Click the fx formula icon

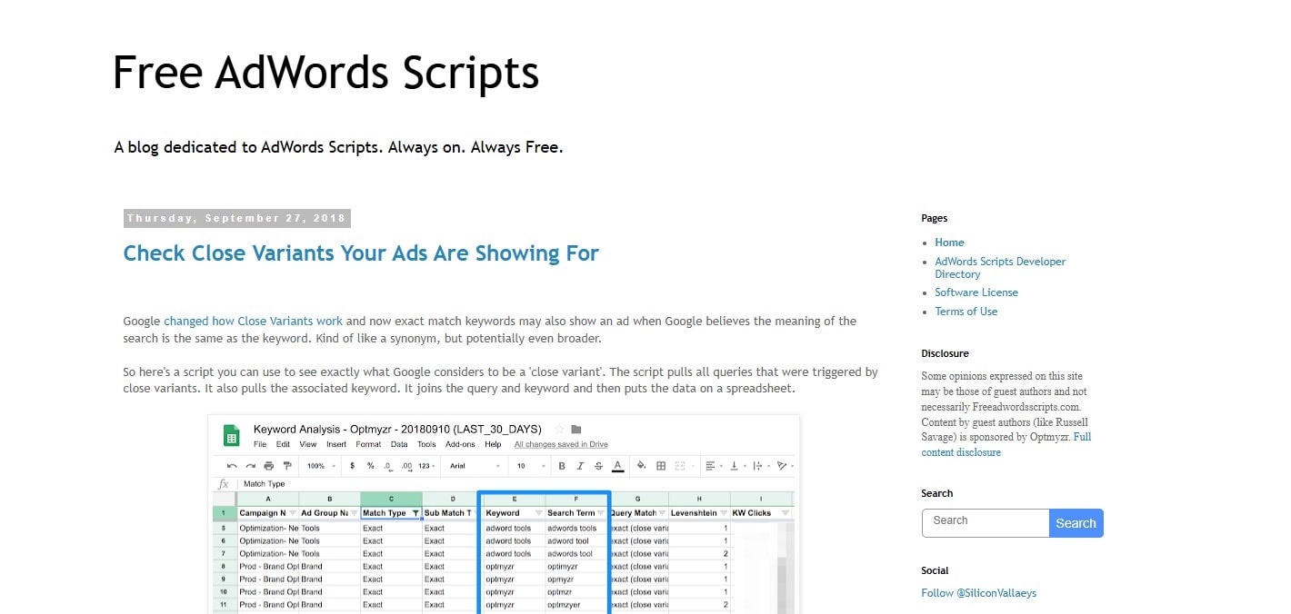tap(224, 484)
